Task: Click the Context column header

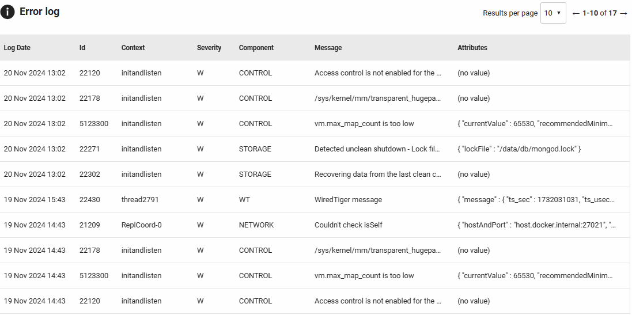Action: [x=133, y=48]
